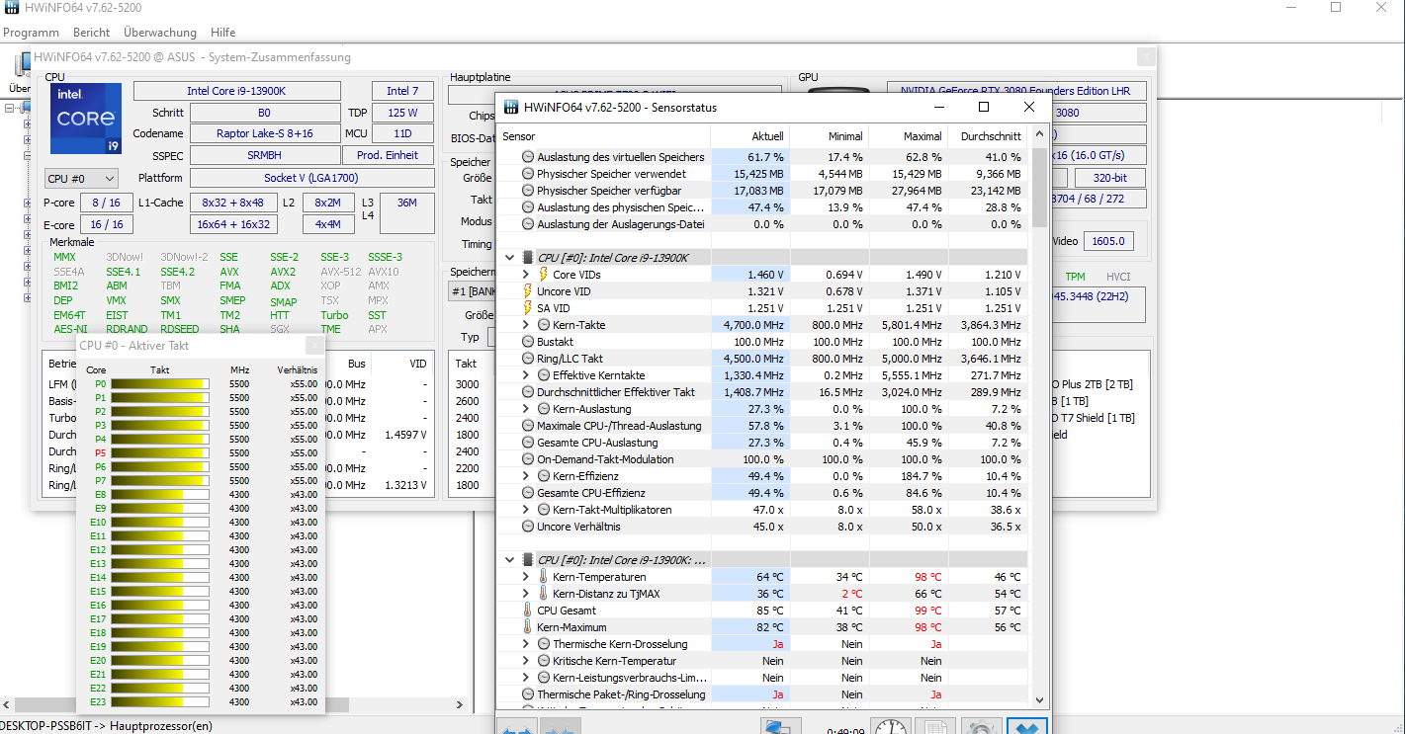Click lightning icon beside Core VIDs
Image resolution: width=1405 pixels, height=734 pixels.
(544, 275)
